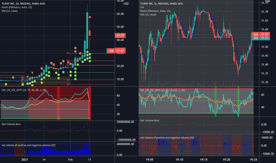
Task: Click the Ask 31.57 label on left chart
Action: pyautogui.click(x=116, y=51)
